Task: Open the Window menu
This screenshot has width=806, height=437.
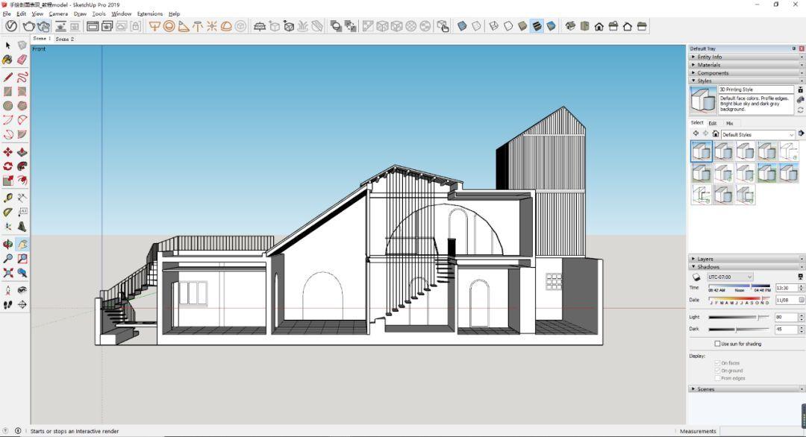Action: (122, 14)
